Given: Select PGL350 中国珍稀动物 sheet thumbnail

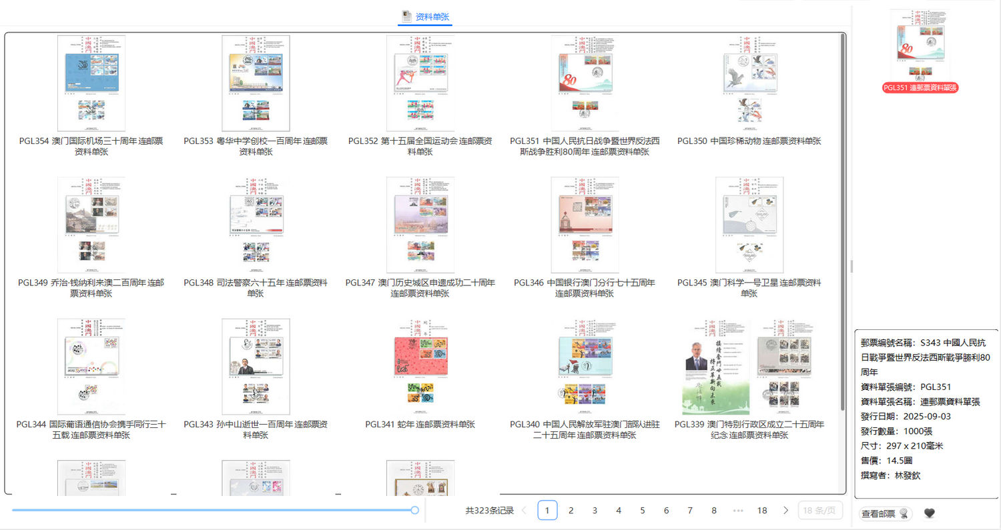Looking at the screenshot, I should pos(749,83).
